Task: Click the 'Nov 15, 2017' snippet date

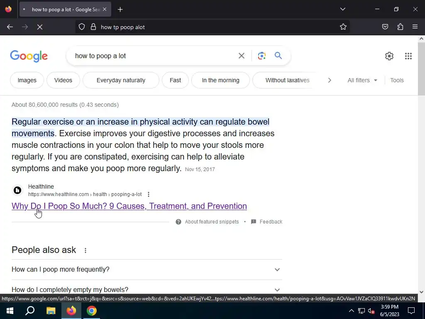Action: [200, 169]
